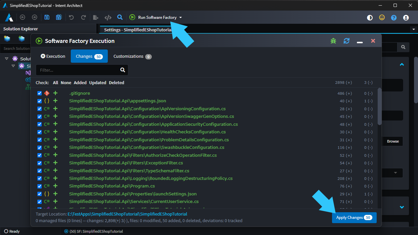Click the changes list vertical scrollbar
The height and width of the screenshot is (235, 418).
click(x=380, y=106)
